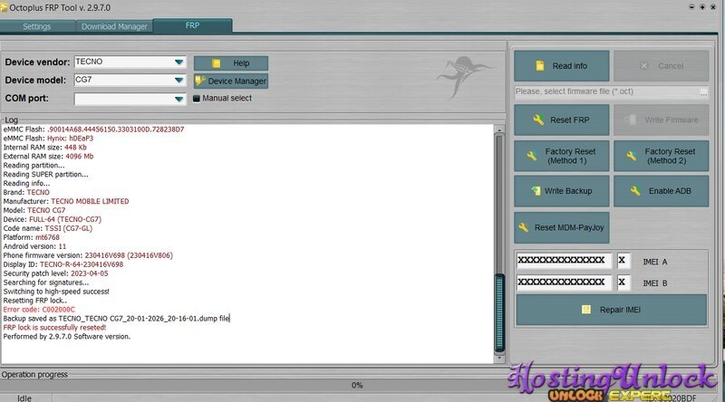Viewport: 725px width, 402px height.
Task: Click the Enable ADB button
Action: pos(661,191)
